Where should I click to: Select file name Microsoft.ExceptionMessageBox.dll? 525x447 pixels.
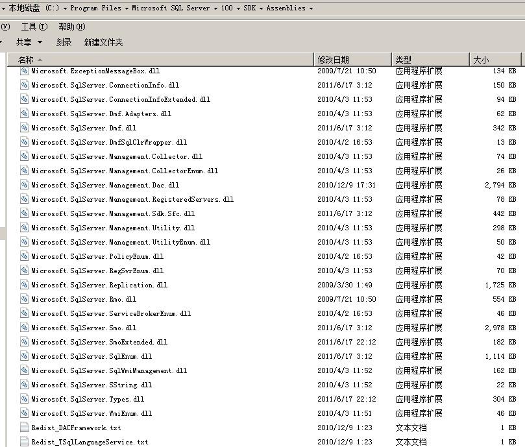(95, 71)
